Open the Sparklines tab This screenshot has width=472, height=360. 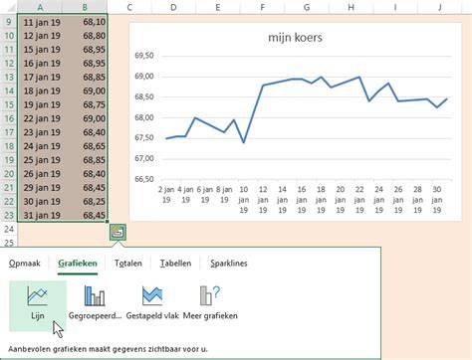click(x=229, y=264)
